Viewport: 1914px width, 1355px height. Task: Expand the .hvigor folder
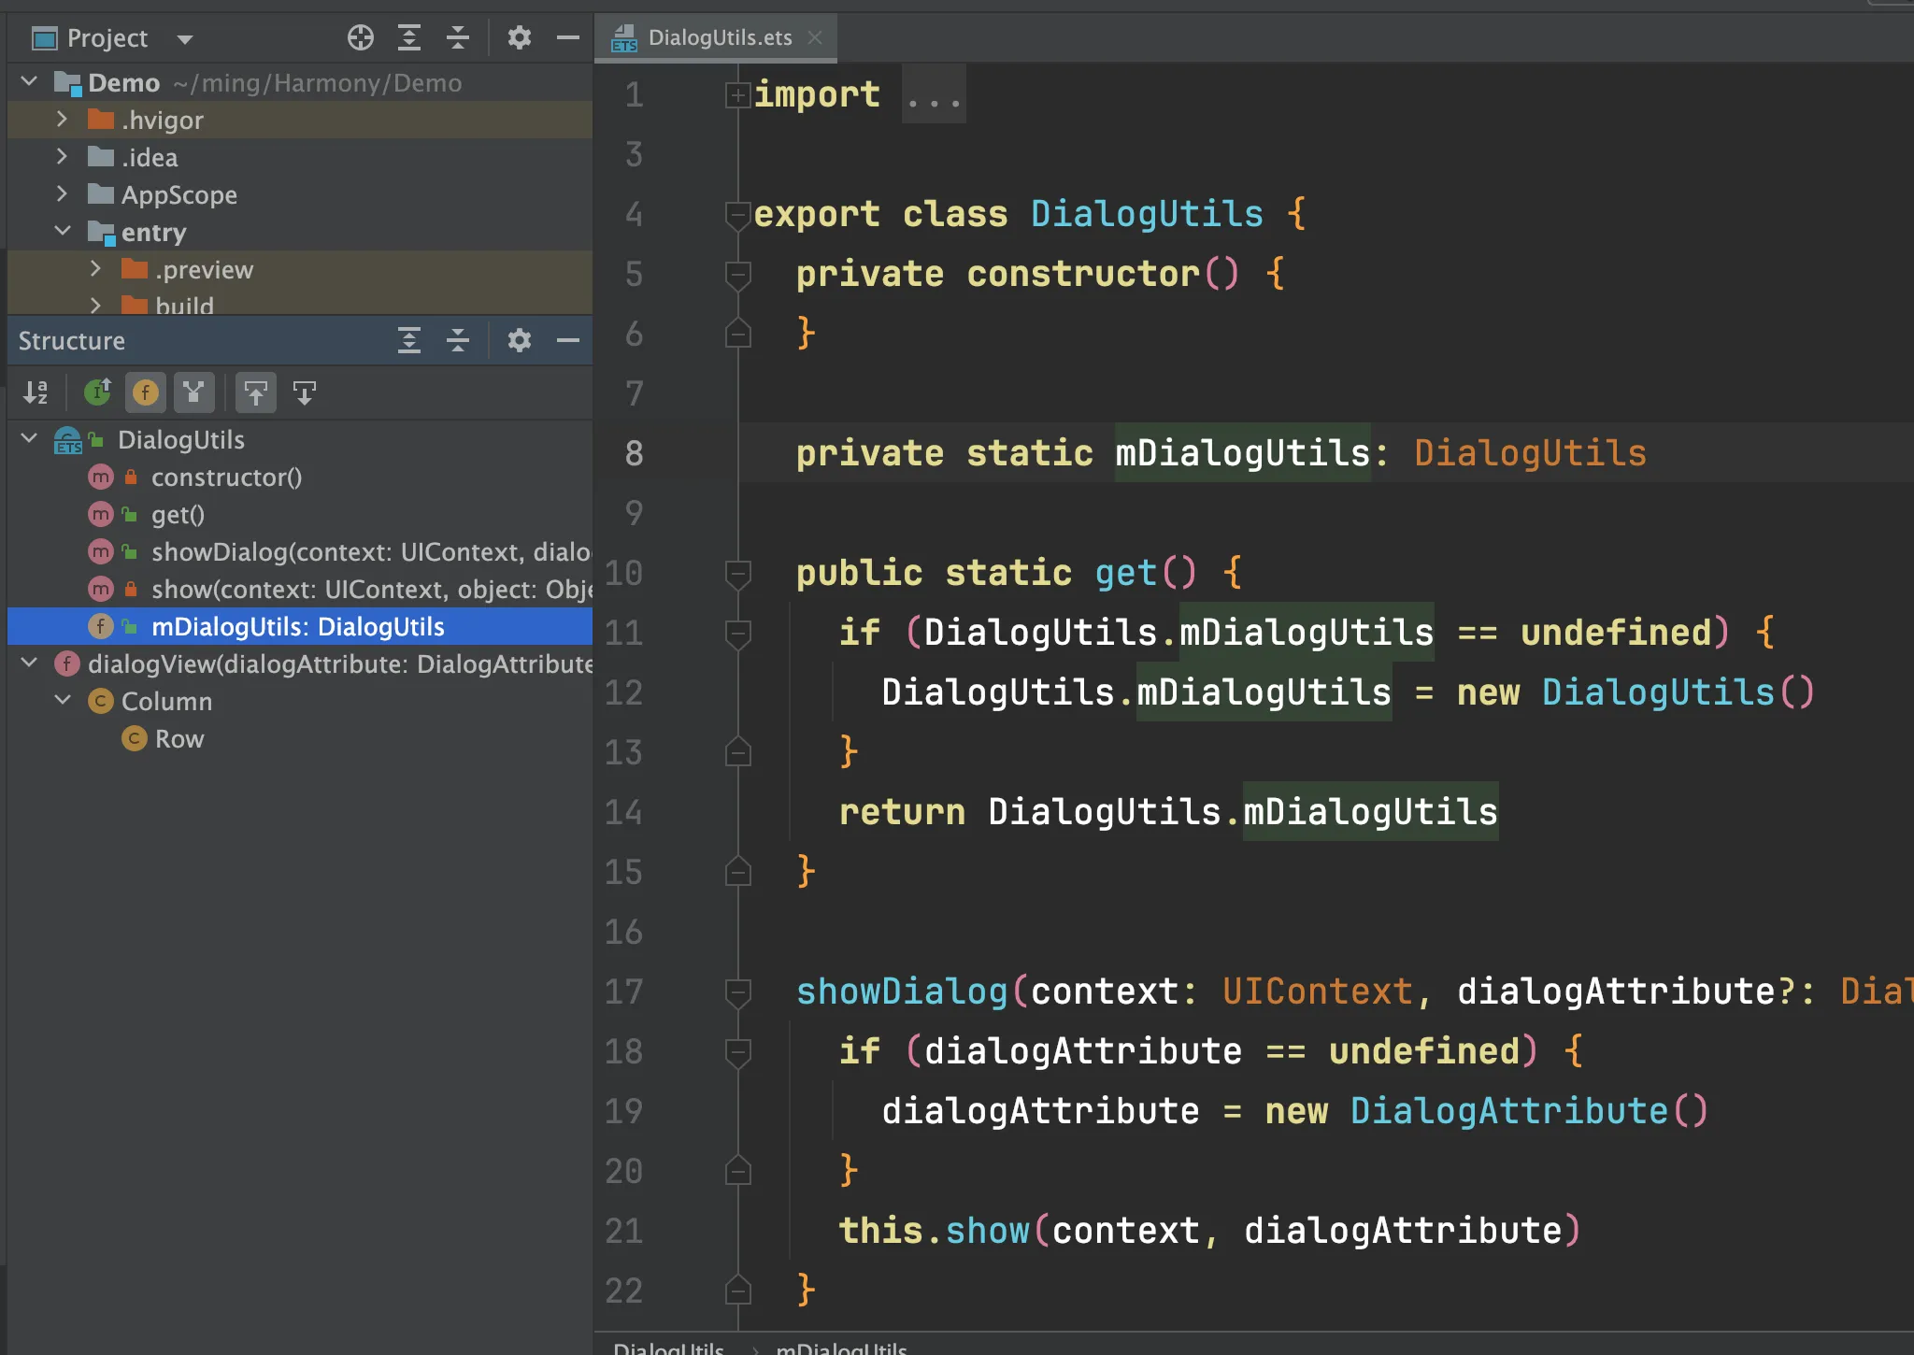(62, 120)
